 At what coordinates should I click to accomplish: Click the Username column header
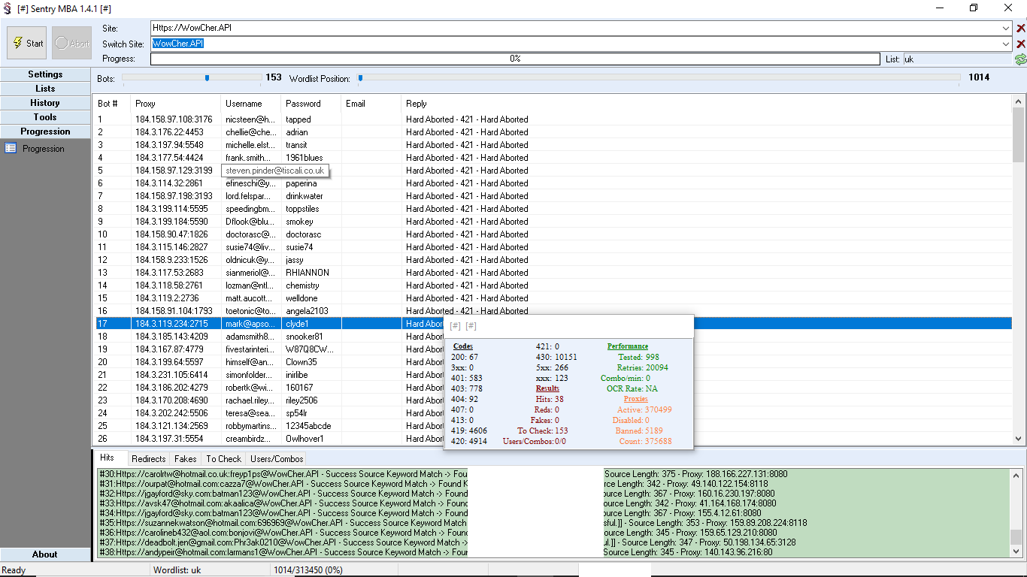pos(251,104)
